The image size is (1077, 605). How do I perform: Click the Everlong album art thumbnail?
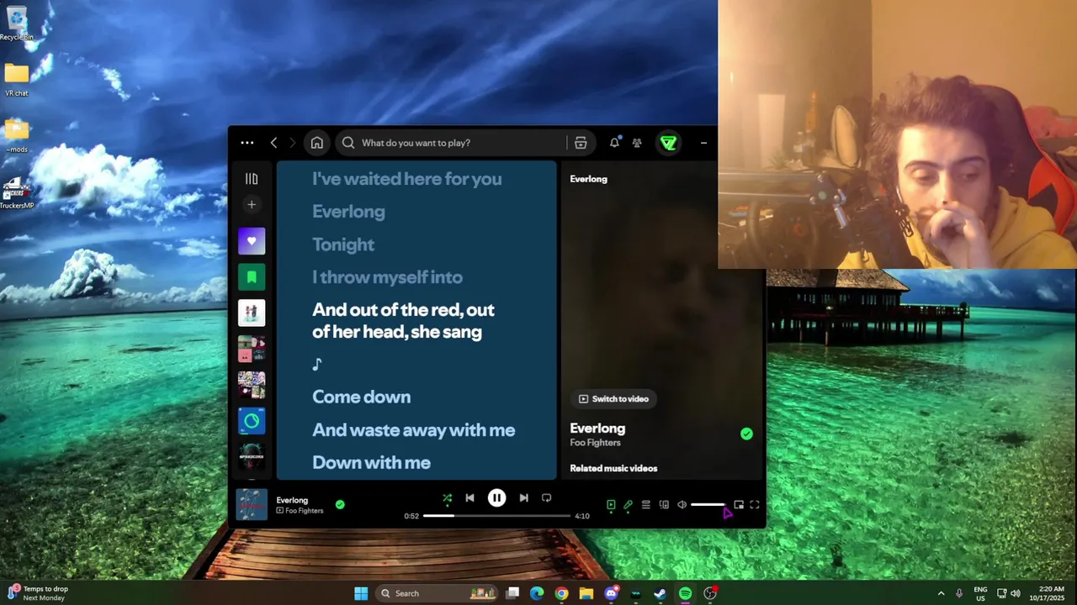[x=252, y=505]
